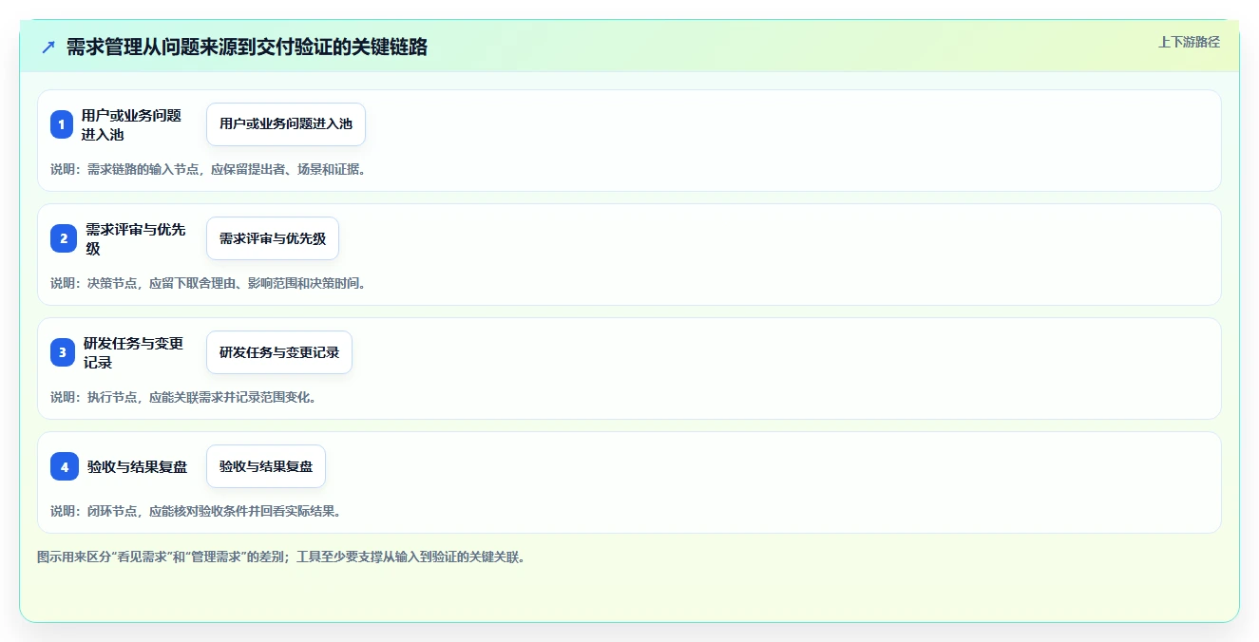The image size is (1259, 642).
Task: Click the 验收与结果复盘 chip button
Action: coord(266,466)
